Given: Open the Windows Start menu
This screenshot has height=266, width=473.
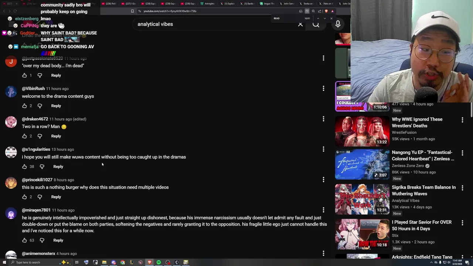Looking at the screenshot, I should (x=4, y=262).
